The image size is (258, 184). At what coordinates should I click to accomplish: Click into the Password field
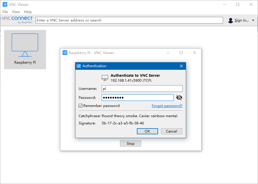point(137,98)
